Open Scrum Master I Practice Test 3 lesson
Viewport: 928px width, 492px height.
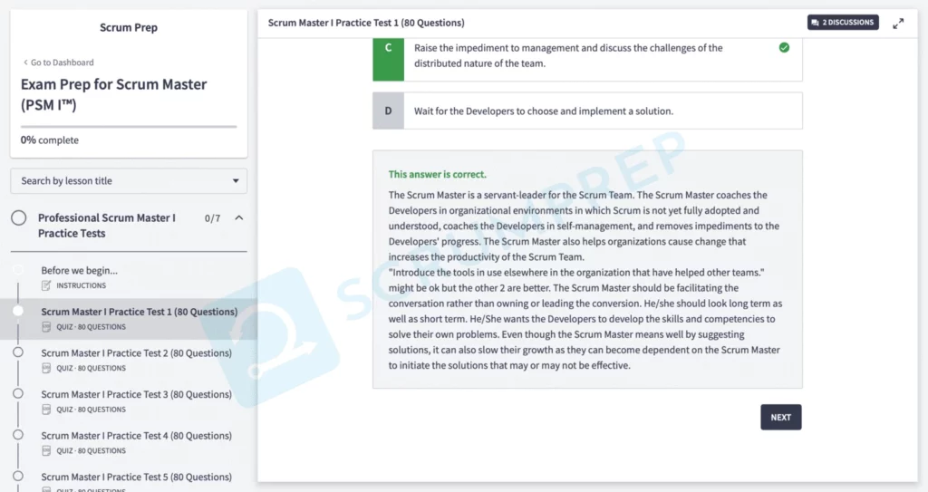tap(136, 394)
